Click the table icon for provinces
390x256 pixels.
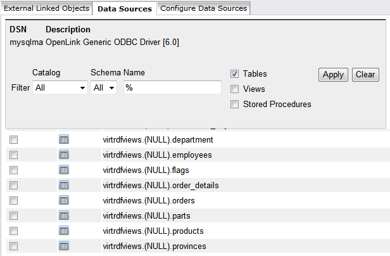click(x=63, y=246)
